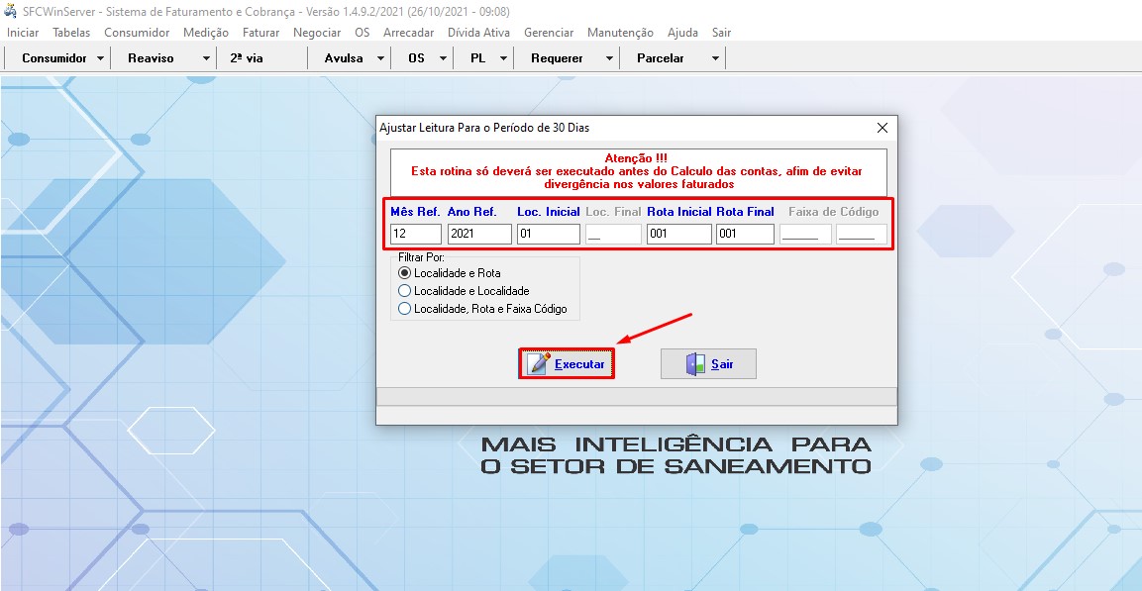Choose 'Localidade, Rota e Faixa Código' option
Screen dimensions: 1142x591
404,309
